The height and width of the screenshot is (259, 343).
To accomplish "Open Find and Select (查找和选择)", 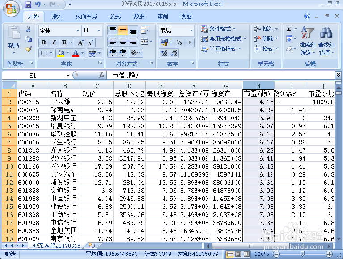I will pyautogui.click(x=326, y=41).
